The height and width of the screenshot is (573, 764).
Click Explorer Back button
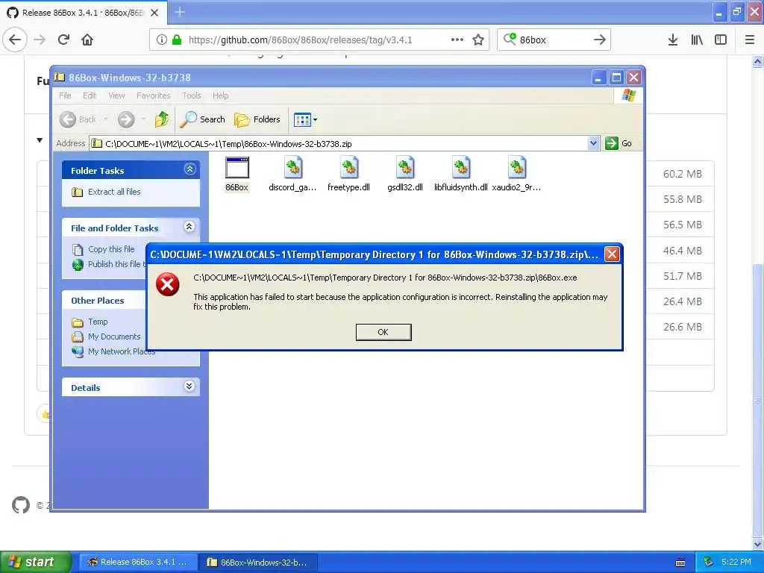(x=79, y=119)
